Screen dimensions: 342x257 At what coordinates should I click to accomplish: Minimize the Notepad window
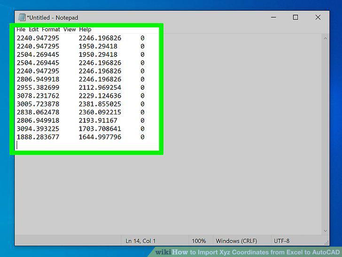click(x=273, y=17)
